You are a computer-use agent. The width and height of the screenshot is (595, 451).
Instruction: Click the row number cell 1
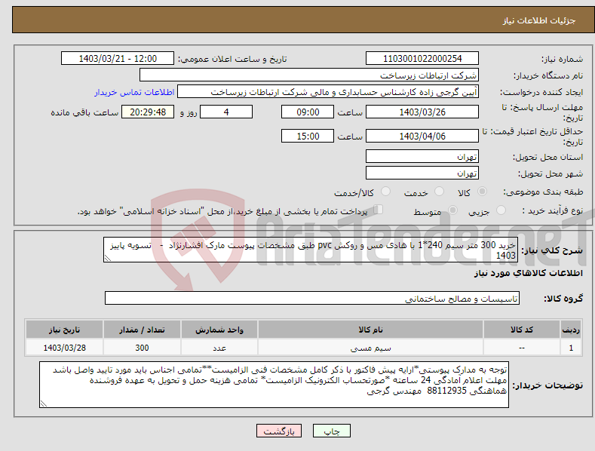click(571, 348)
